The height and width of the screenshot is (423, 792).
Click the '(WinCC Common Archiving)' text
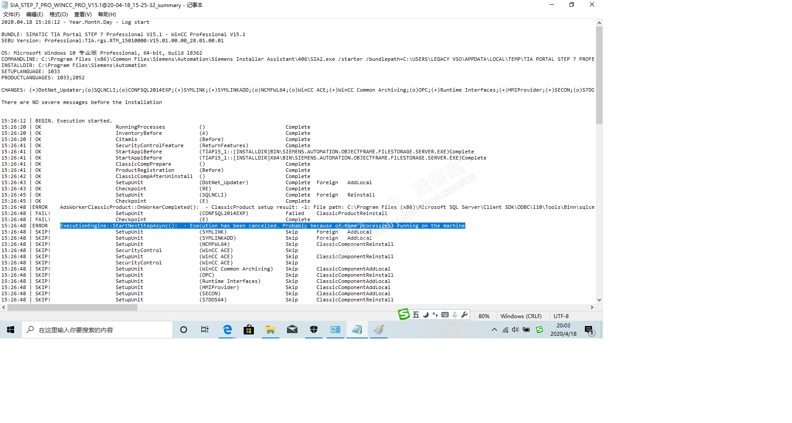click(236, 269)
